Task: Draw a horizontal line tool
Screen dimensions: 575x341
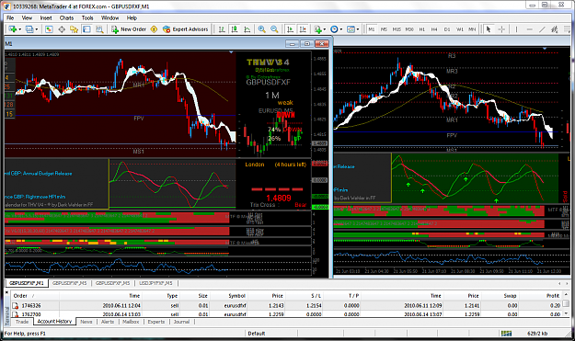Action: tap(529, 29)
